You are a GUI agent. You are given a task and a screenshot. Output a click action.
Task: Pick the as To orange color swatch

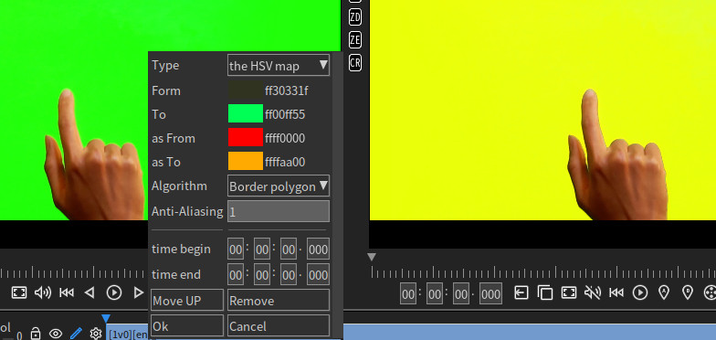pos(246,161)
